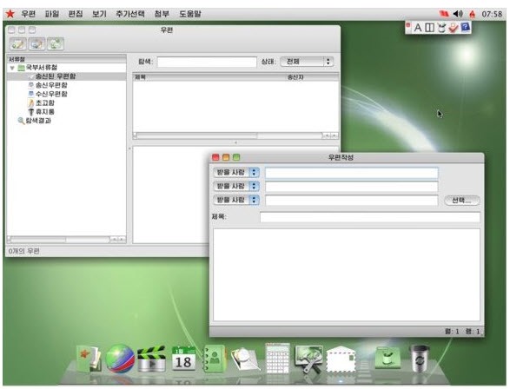Open the magnifier file search dock icon
510x389 pixels.
click(246, 359)
